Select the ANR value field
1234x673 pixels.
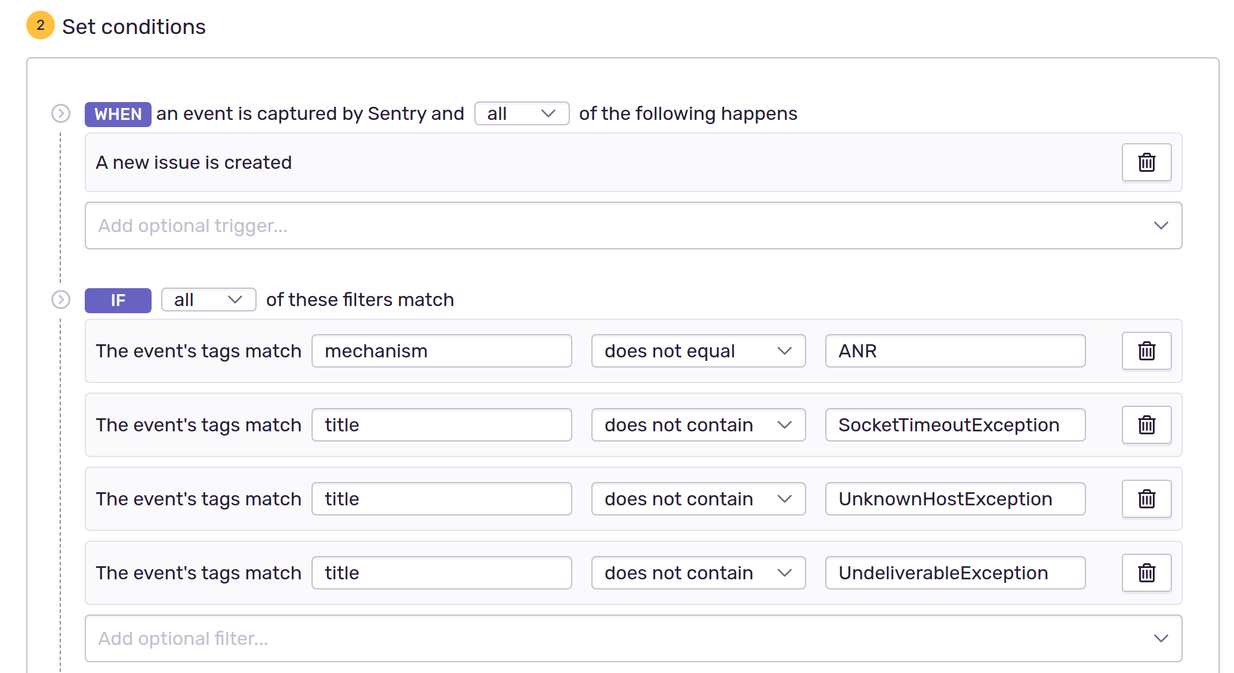[954, 351]
